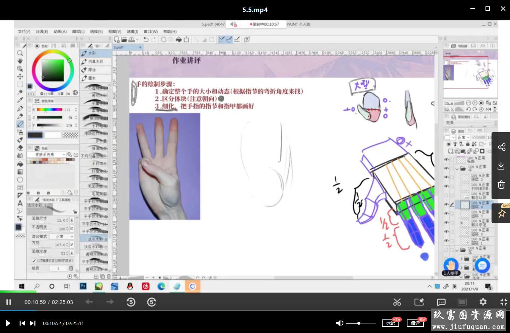This screenshot has width=510, height=333.
Task: Open the 滤镜(I) menu
Action: (x=132, y=32)
